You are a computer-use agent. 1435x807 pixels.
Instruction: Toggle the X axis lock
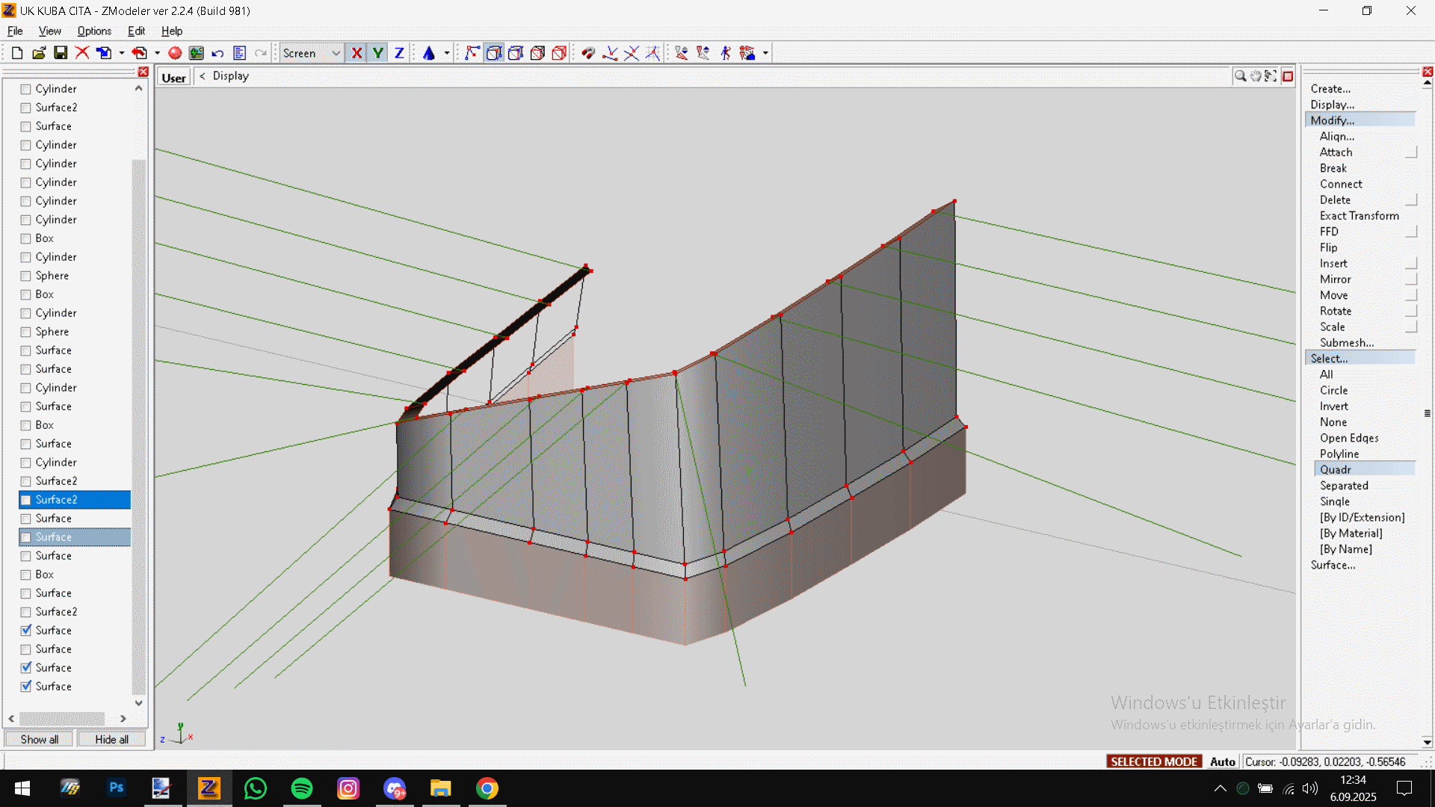pyautogui.click(x=357, y=53)
